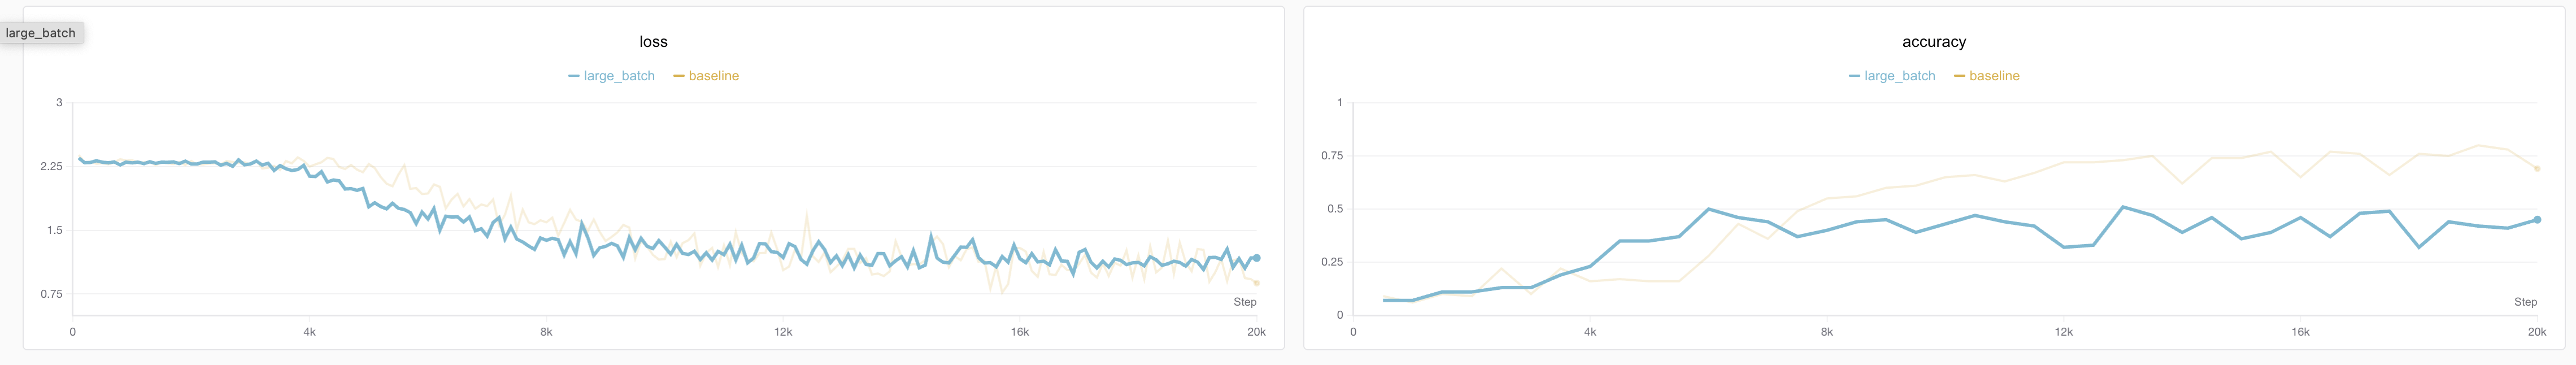Screen dimensions: 2576x365
Task: Click the 0.25 y-axis tick on accuracy chart
Action: [x=1332, y=262]
